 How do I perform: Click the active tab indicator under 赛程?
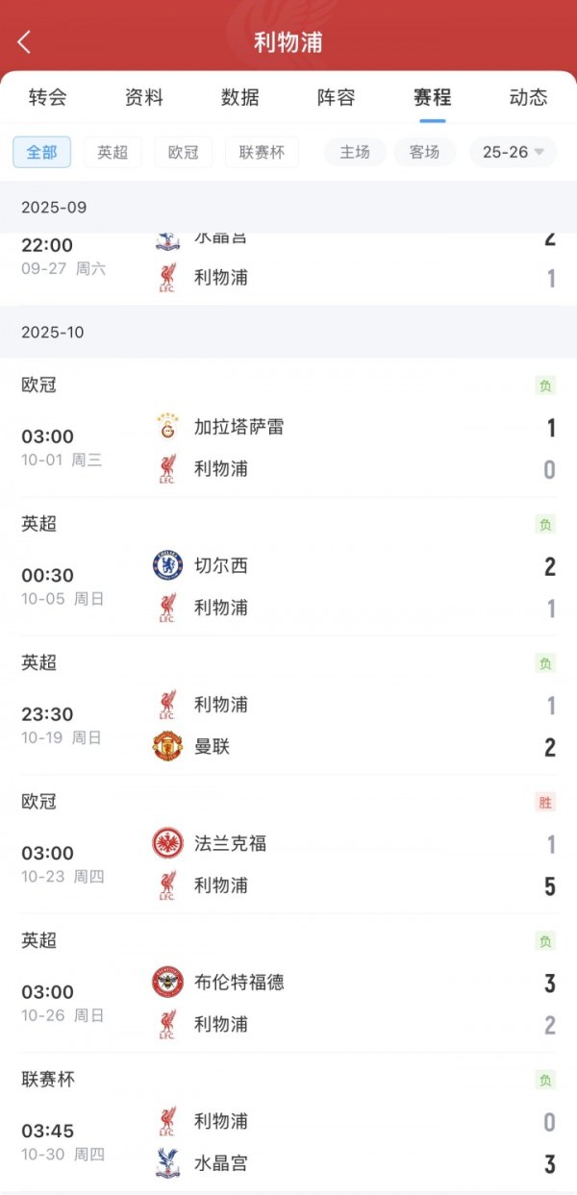433,117
